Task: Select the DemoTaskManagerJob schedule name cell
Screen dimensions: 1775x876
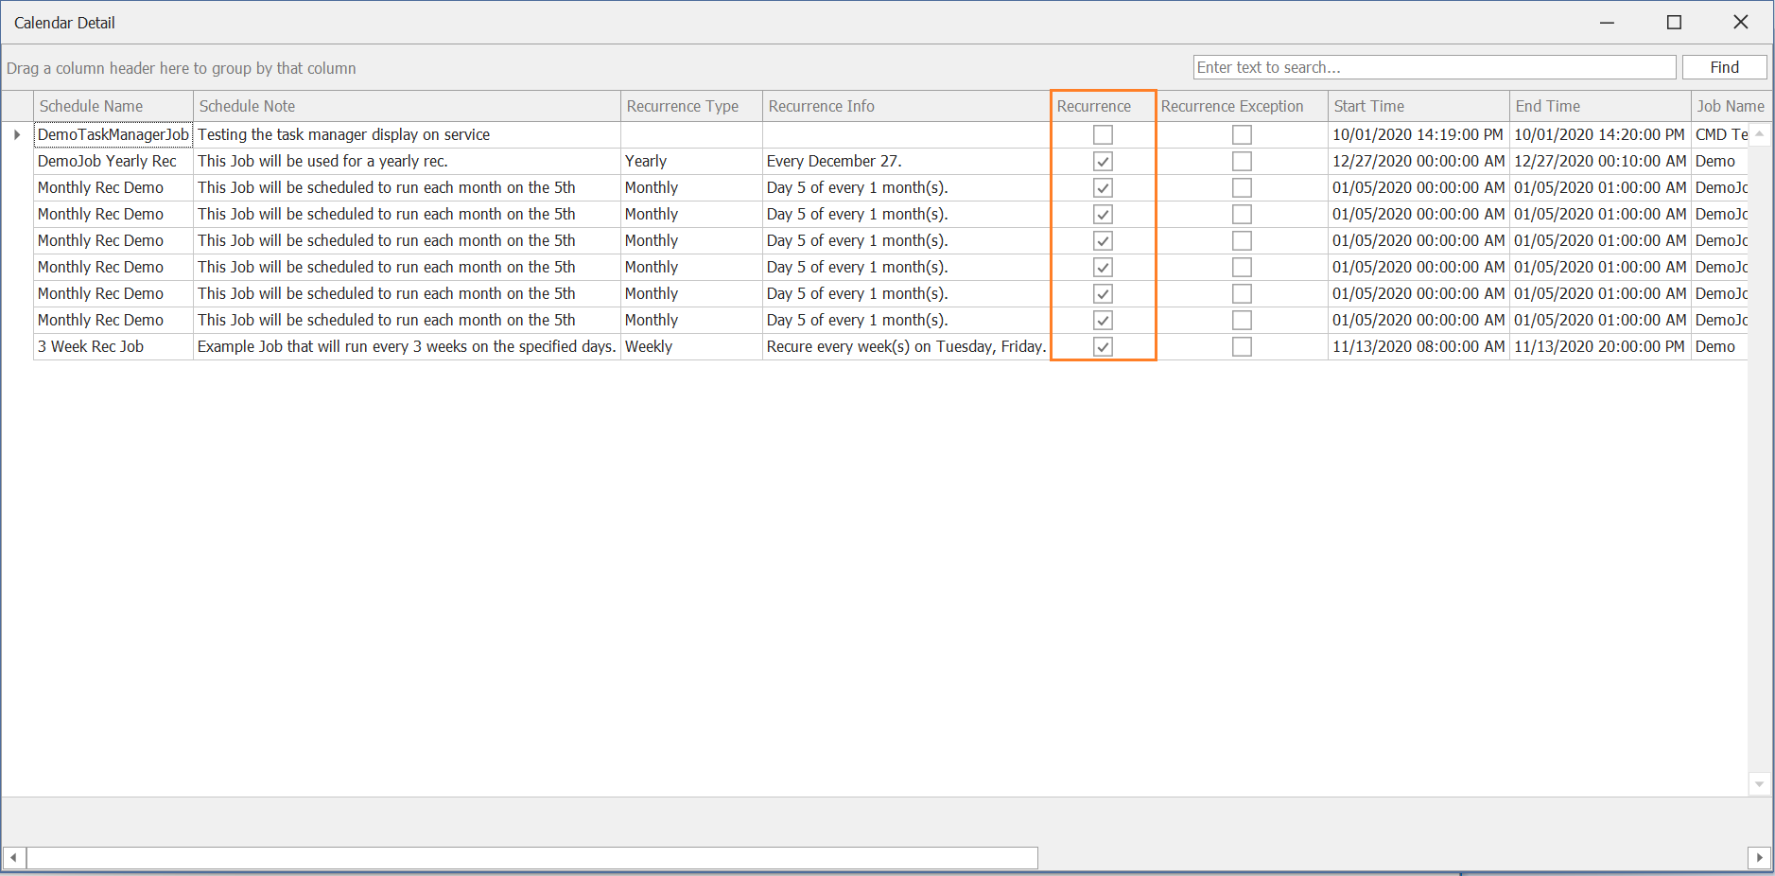Action: tap(113, 135)
